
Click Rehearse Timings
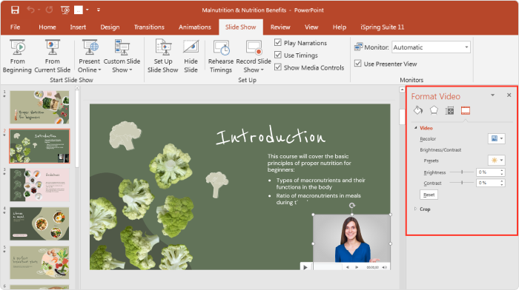pos(221,56)
